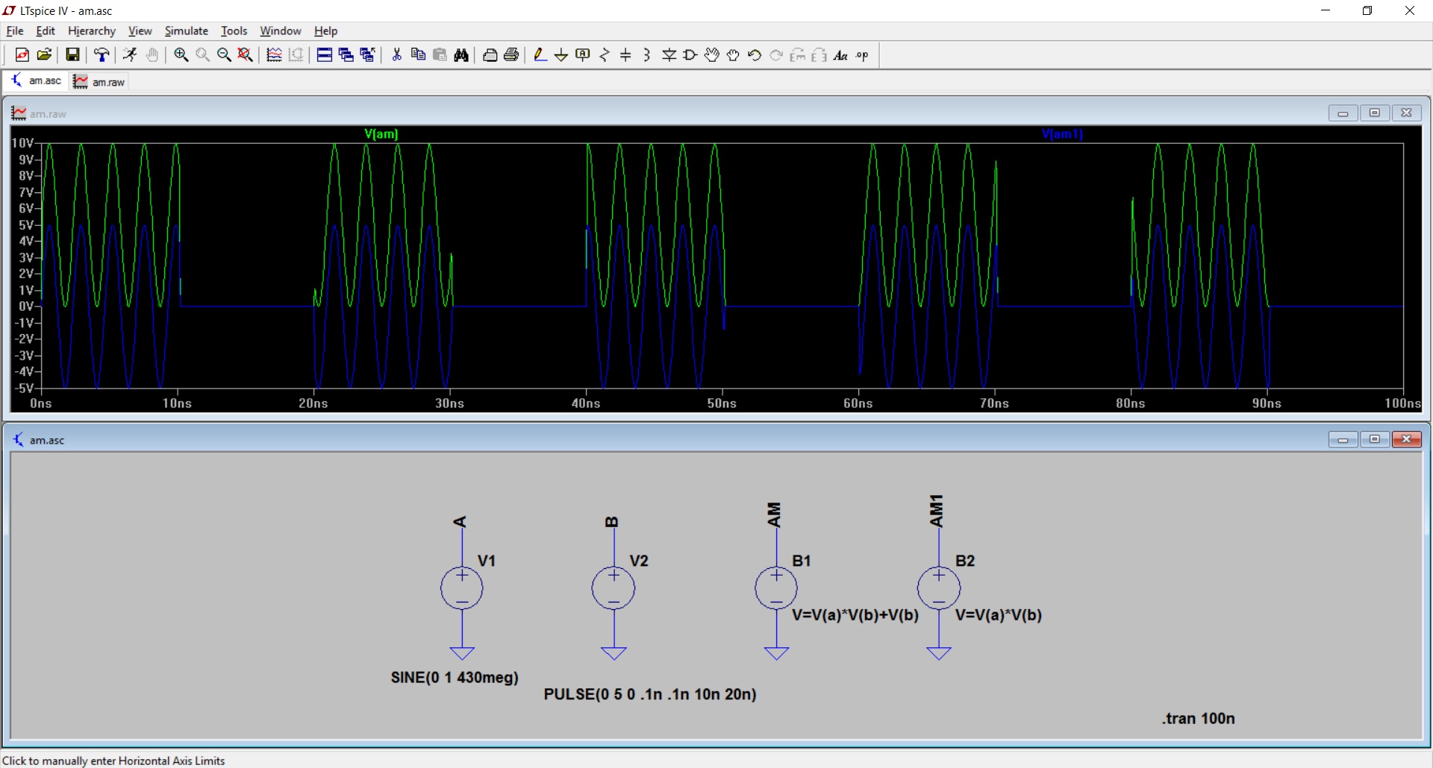Open the Edit menu

point(46,31)
